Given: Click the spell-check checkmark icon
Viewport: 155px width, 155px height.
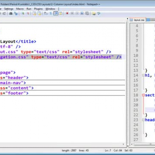Looking at the screenshot, I should [x=99, y=14].
